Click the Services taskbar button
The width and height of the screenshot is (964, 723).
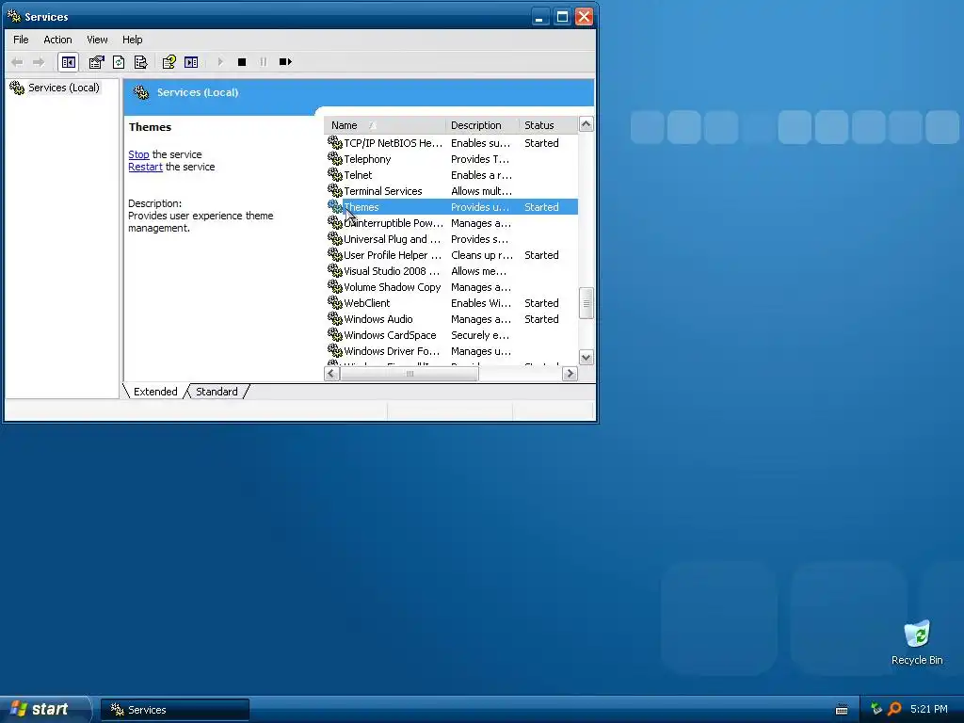click(175, 710)
